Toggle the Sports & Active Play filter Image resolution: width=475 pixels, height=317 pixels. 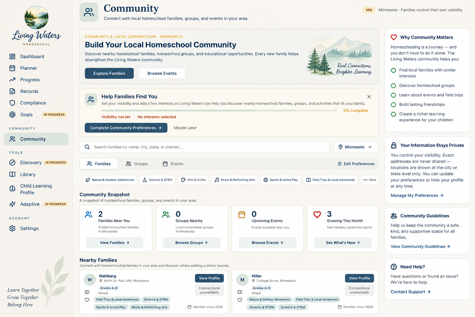(280, 180)
